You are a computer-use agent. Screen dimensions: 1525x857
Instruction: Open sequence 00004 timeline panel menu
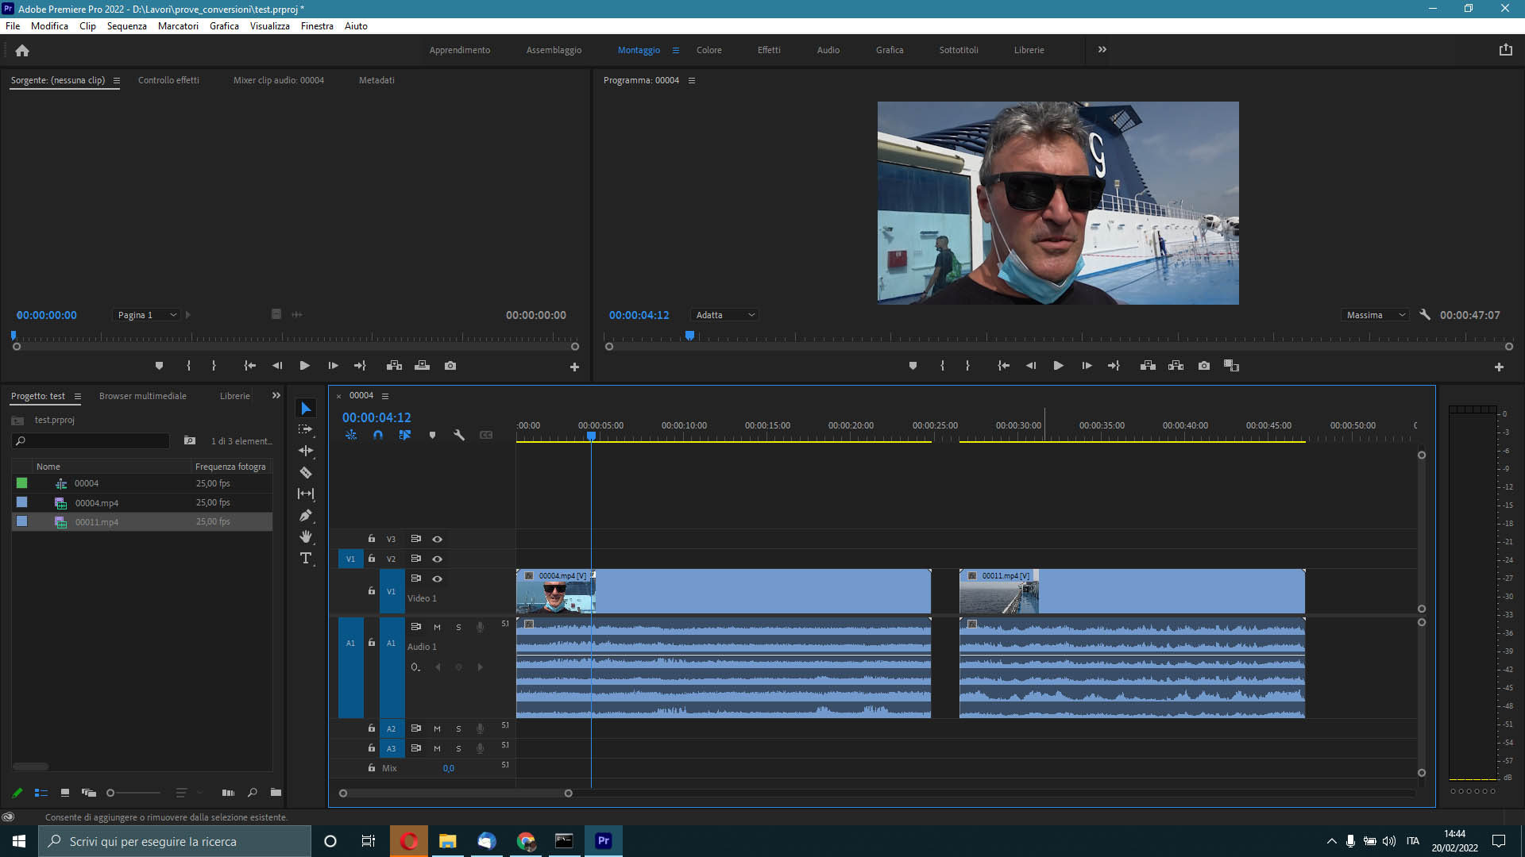[385, 395]
